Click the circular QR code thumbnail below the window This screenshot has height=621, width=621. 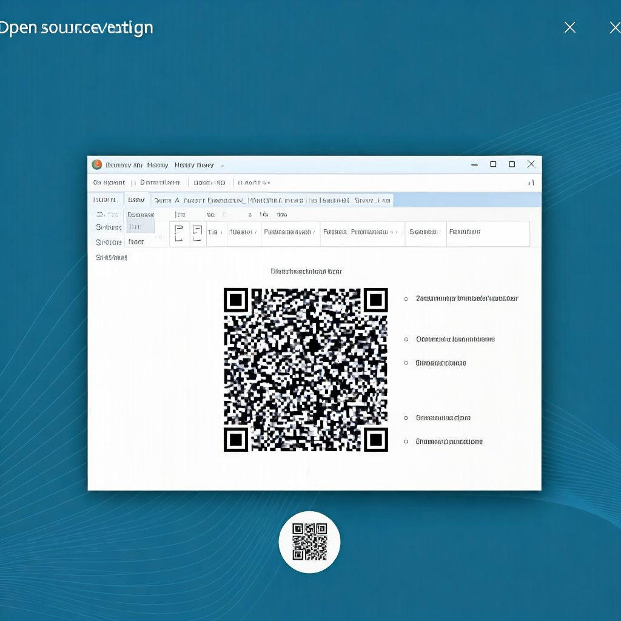click(x=309, y=542)
